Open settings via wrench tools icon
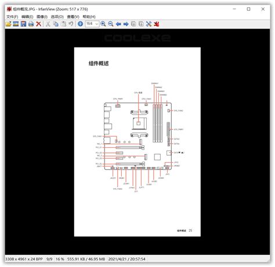The height and width of the screenshot is (267, 275). tap(149, 24)
